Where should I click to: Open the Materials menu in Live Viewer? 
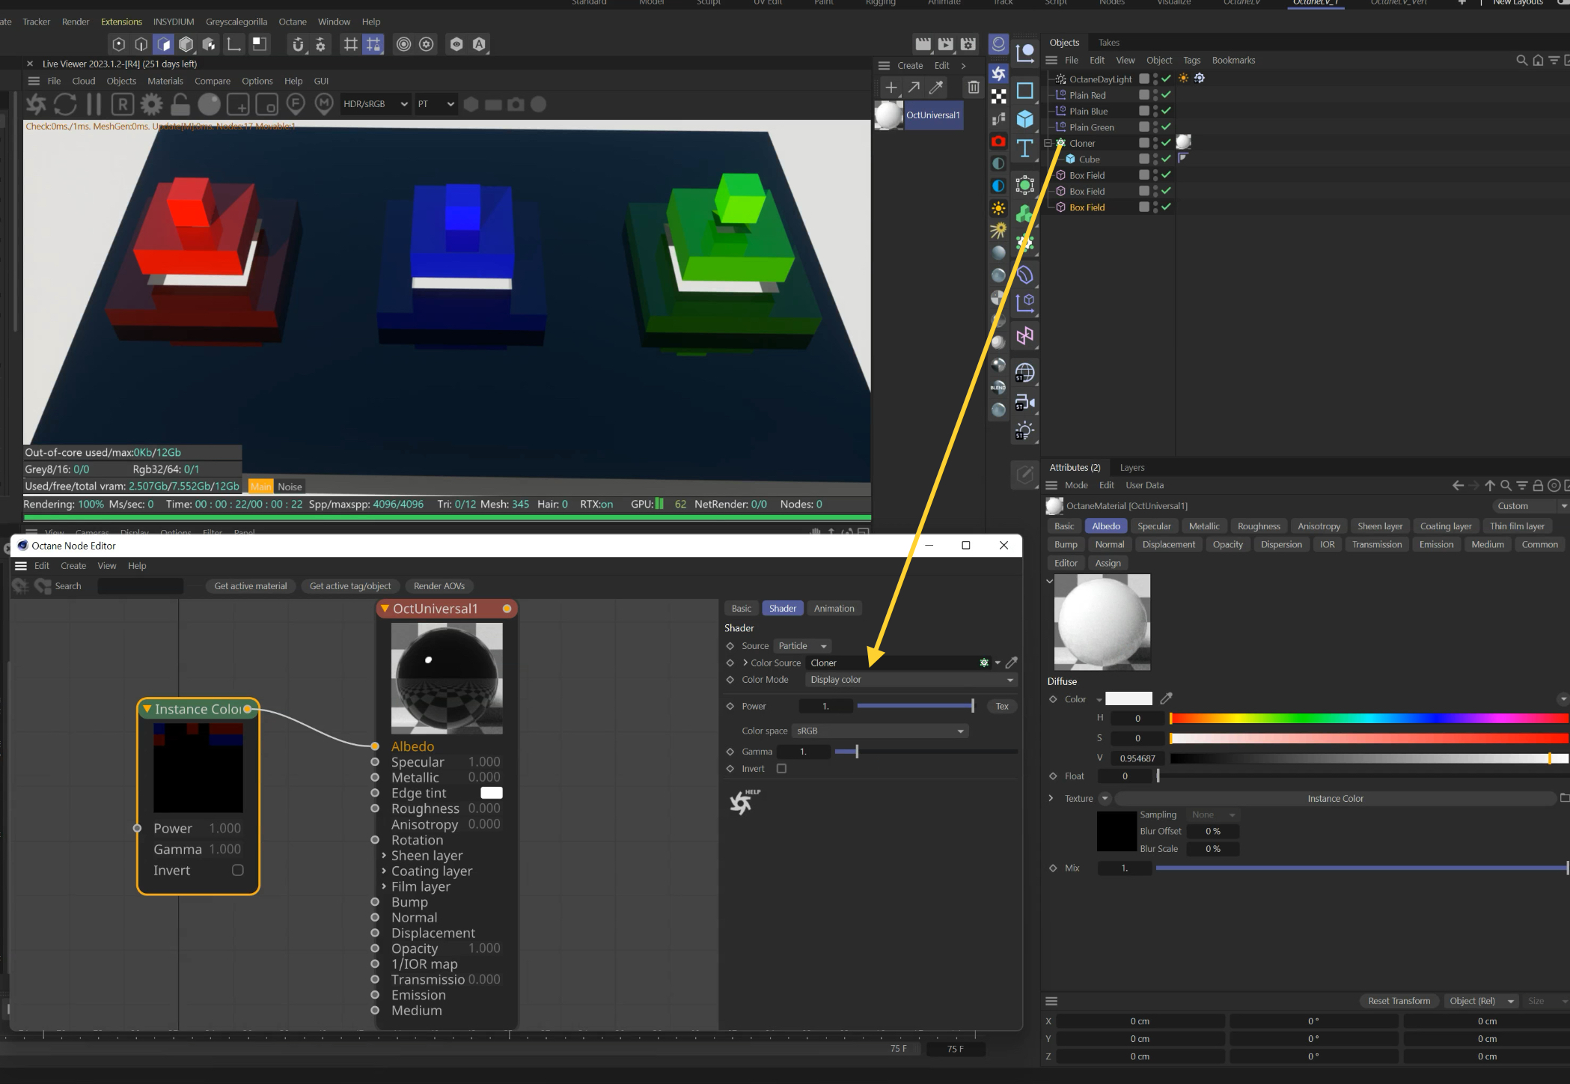(x=165, y=81)
